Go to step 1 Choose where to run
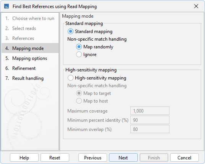The height and width of the screenshot is (164, 205). click(30, 18)
